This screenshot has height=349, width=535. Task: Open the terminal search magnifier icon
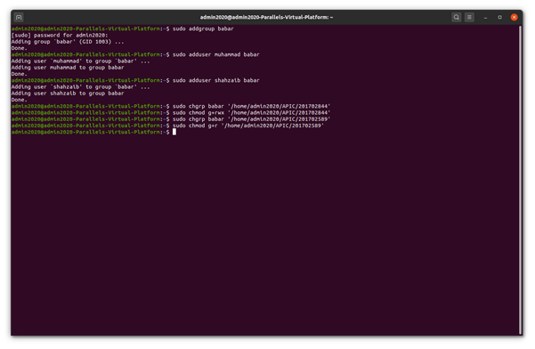click(x=456, y=17)
